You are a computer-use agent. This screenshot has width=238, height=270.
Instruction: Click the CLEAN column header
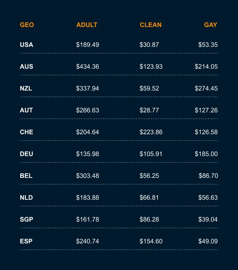click(x=150, y=25)
